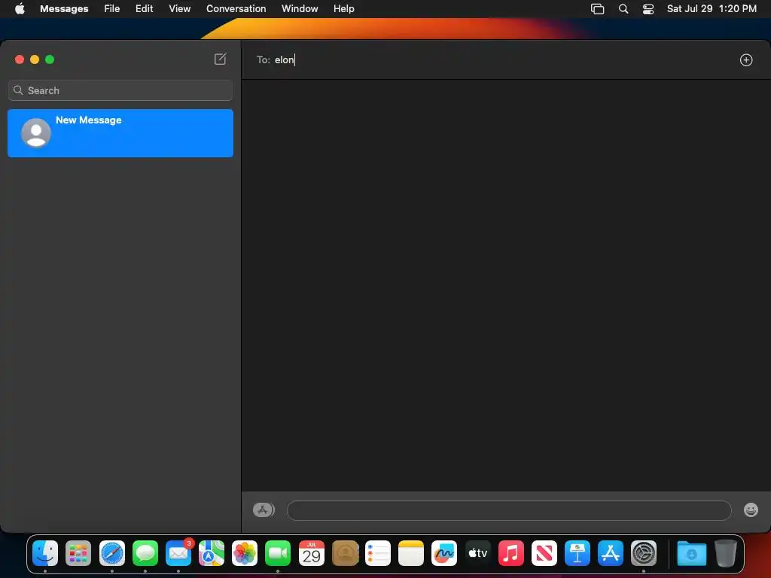Click the add recipient plus button
This screenshot has height=578, width=771.
(x=746, y=60)
